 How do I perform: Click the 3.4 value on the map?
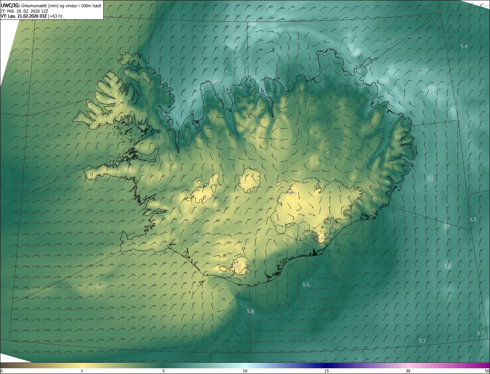pyautogui.click(x=197, y=237)
